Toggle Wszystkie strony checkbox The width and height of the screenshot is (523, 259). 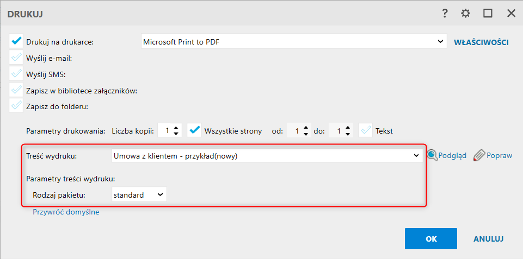click(194, 130)
